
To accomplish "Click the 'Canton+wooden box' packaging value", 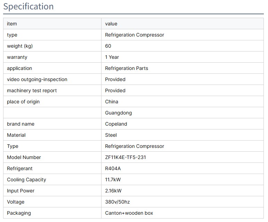I will (x=129, y=213).
